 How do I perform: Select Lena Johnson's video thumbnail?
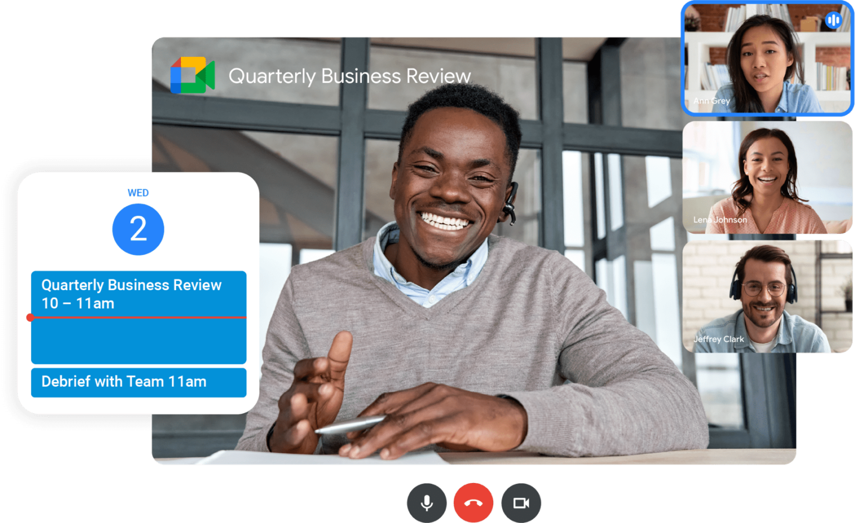tap(766, 177)
